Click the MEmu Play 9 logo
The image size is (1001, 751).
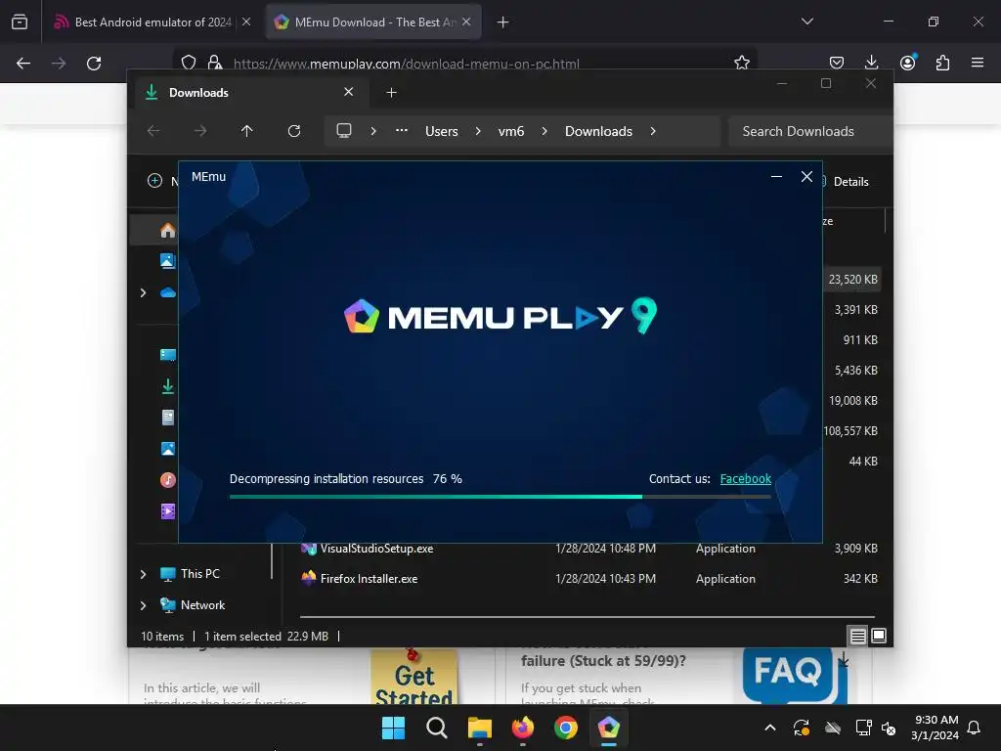coord(500,316)
